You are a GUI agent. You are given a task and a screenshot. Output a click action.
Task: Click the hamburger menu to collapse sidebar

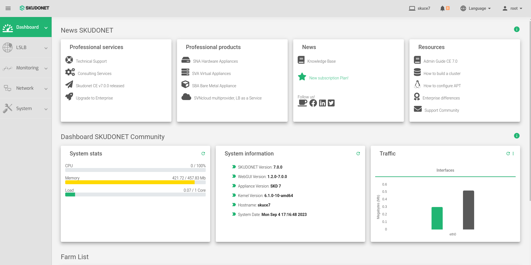(x=8, y=8)
